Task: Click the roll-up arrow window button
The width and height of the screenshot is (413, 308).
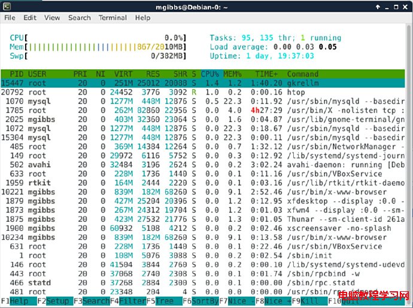Action: [378, 7]
